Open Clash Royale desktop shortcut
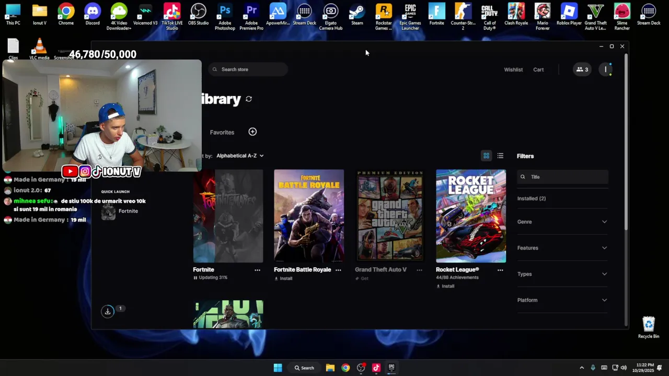This screenshot has width=669, height=376. 516,15
